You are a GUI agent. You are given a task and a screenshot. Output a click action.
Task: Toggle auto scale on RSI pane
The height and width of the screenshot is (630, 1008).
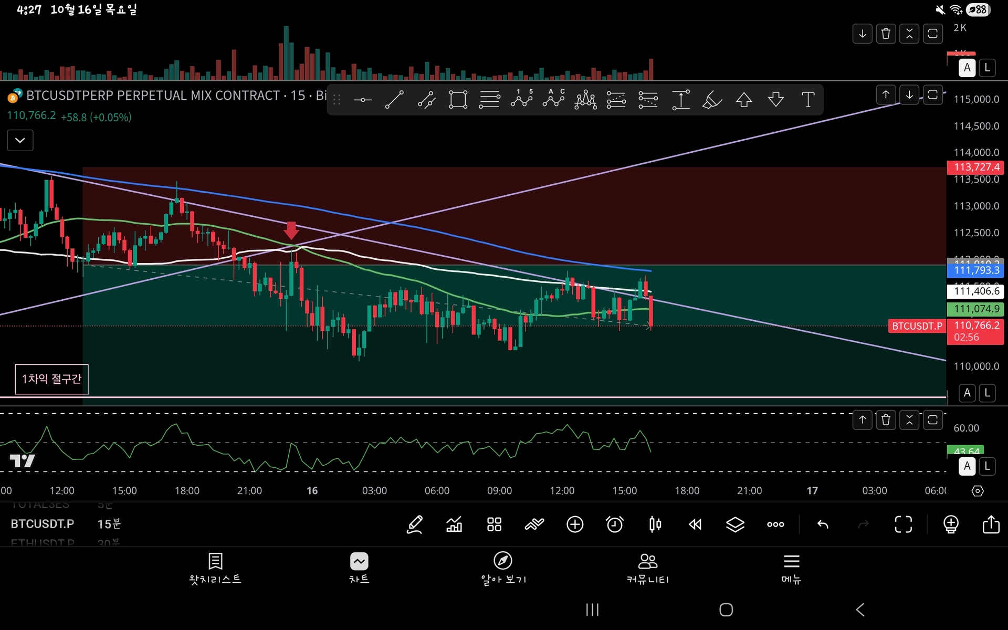[967, 466]
